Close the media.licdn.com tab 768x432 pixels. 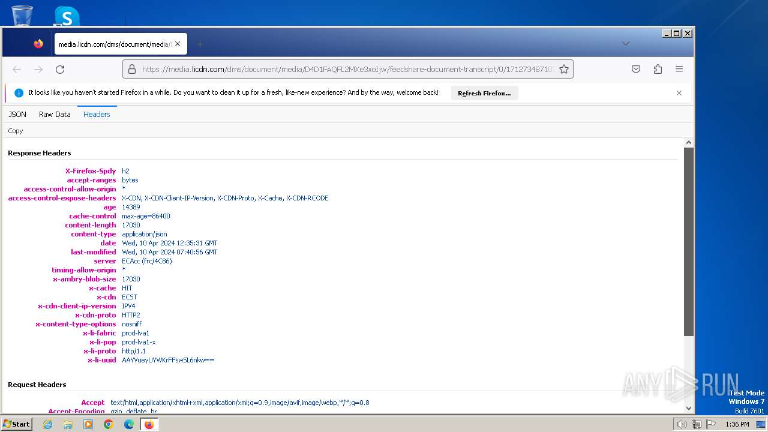(x=178, y=44)
